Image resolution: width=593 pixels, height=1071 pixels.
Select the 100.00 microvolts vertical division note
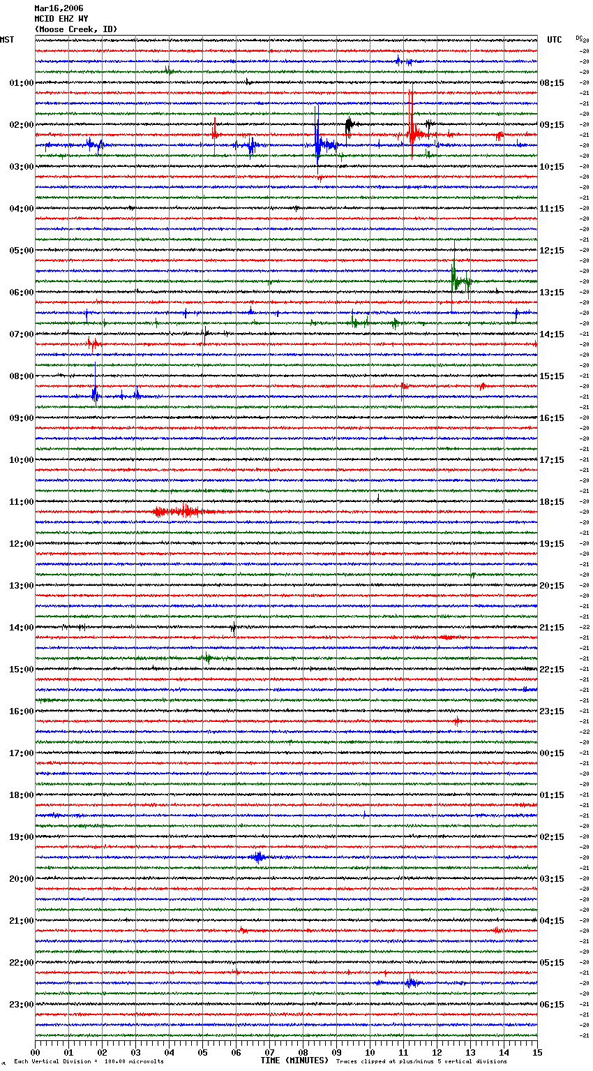[x=89, y=1061]
